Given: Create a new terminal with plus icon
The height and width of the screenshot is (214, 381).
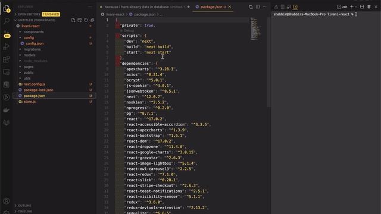Looking at the screenshot, I should click(x=352, y=7).
